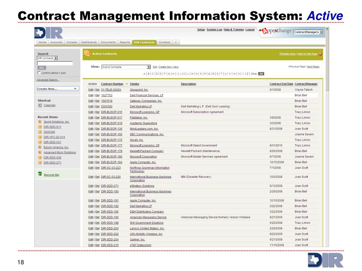This screenshot has height=271, width=362.
Task: Filter contracts by Other
Action: pos(254,74)
